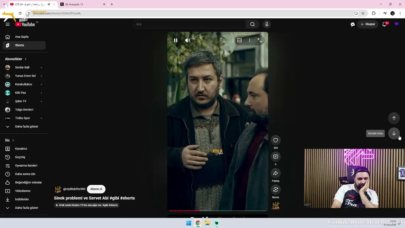Open the @replikdefteriRD channel link
Image resolution: width=405 pixels, height=228 pixels.
pos(74,189)
